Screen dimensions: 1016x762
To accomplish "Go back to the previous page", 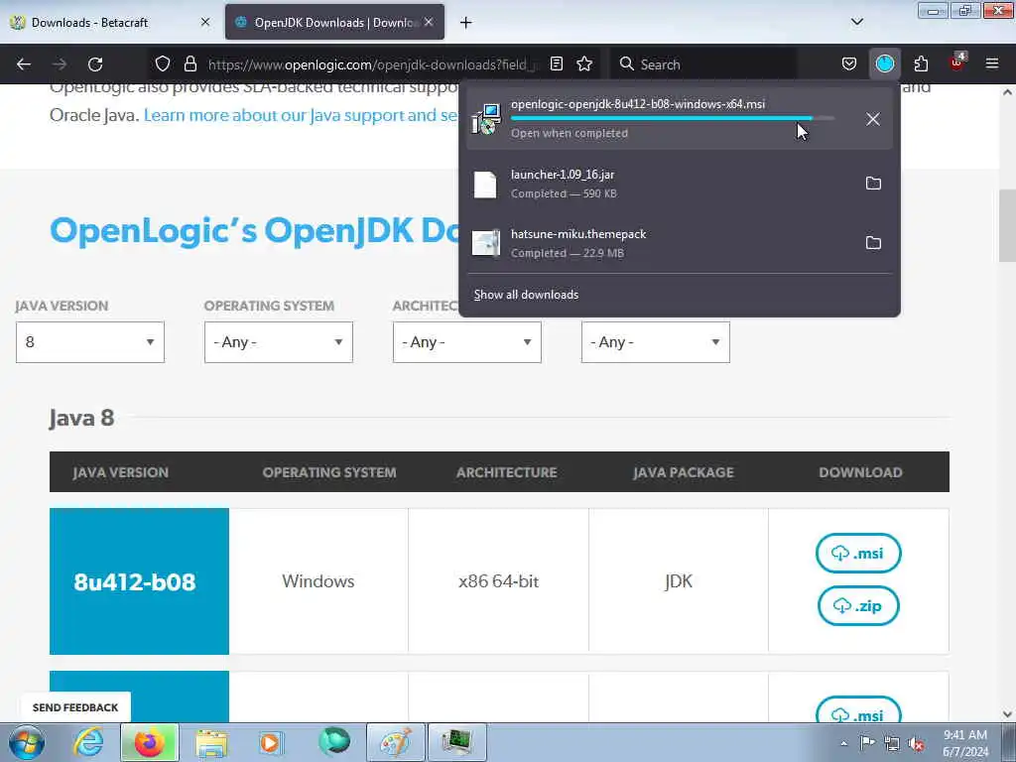I will coord(24,64).
